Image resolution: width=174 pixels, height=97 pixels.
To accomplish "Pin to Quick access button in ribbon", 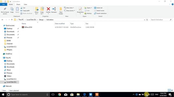I will pyautogui.click(x=5, y=11).
